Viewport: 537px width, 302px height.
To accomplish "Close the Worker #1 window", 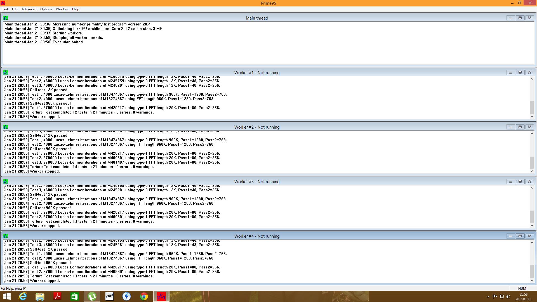I will click(529, 72).
